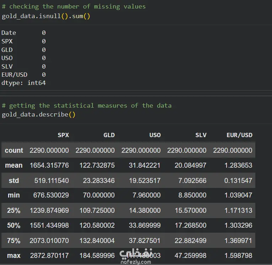This screenshot has width=272, height=265.
Task: Select the SPX count cell 2290.000000
Action: tap(49, 150)
